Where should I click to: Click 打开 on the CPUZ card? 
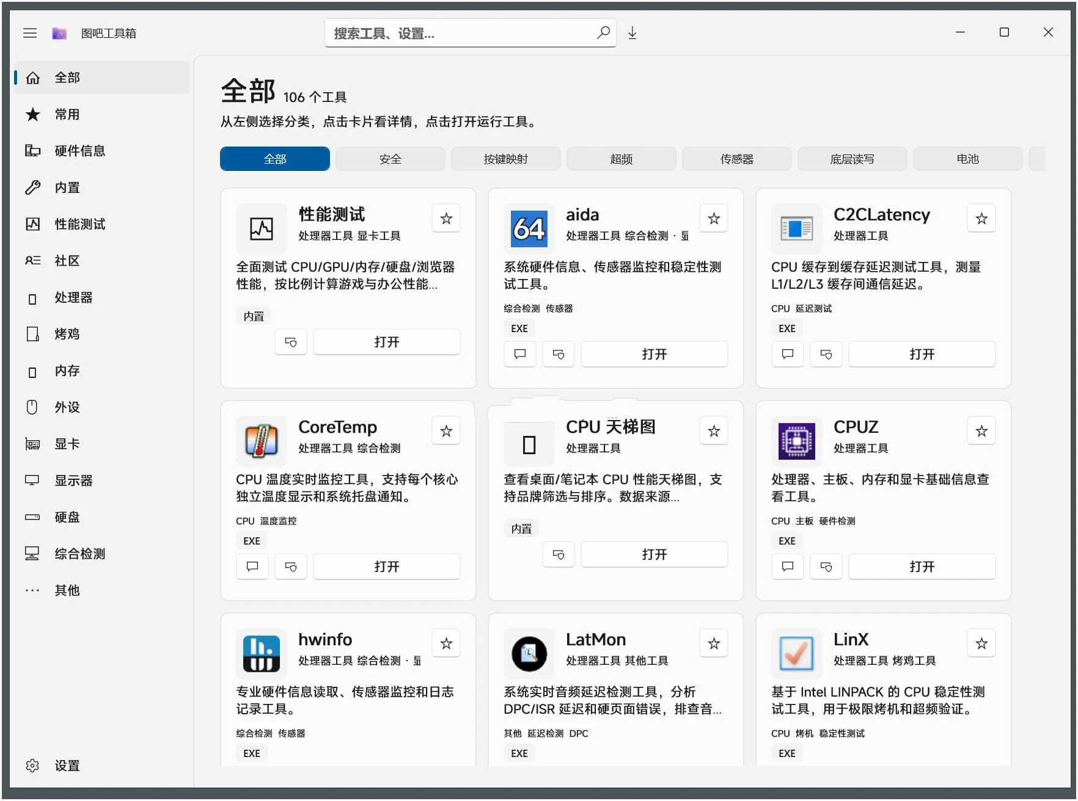click(922, 567)
